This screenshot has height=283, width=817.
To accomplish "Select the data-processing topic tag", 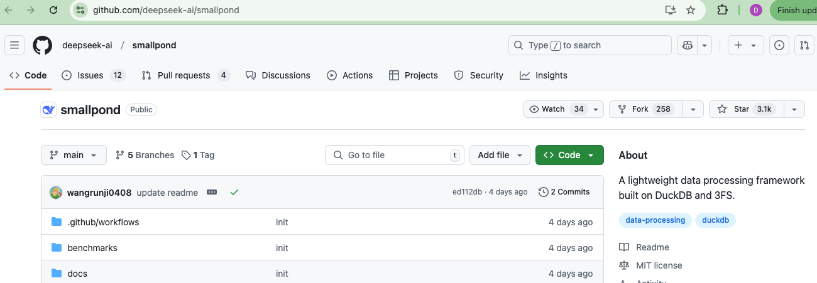I will coord(655,220).
